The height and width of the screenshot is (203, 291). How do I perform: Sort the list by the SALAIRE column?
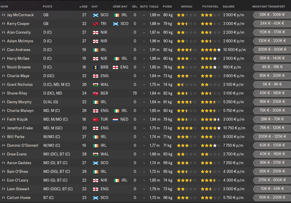[228, 6]
